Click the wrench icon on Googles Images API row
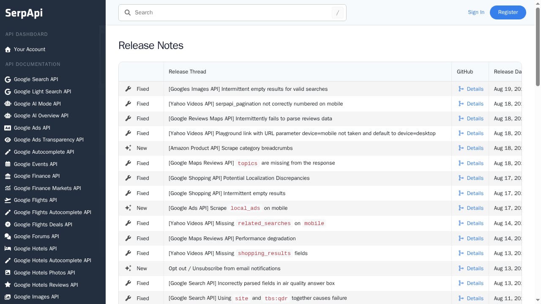Screen dimensions: 541x304 coord(128,89)
